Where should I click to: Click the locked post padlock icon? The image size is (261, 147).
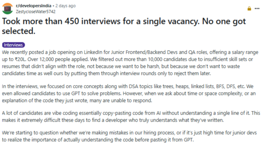[x=249, y=8]
